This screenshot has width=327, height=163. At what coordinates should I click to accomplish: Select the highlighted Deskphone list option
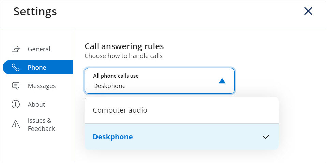click(x=113, y=137)
